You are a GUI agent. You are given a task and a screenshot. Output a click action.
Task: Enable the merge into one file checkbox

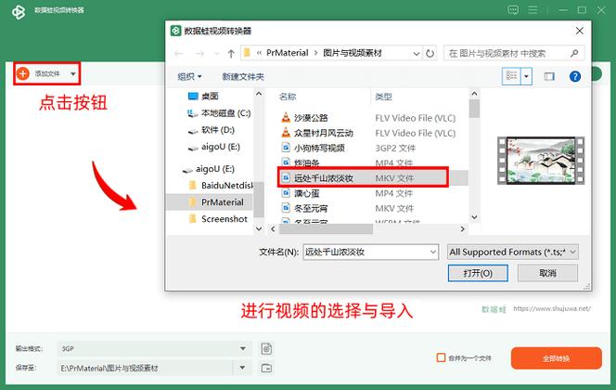(442, 357)
